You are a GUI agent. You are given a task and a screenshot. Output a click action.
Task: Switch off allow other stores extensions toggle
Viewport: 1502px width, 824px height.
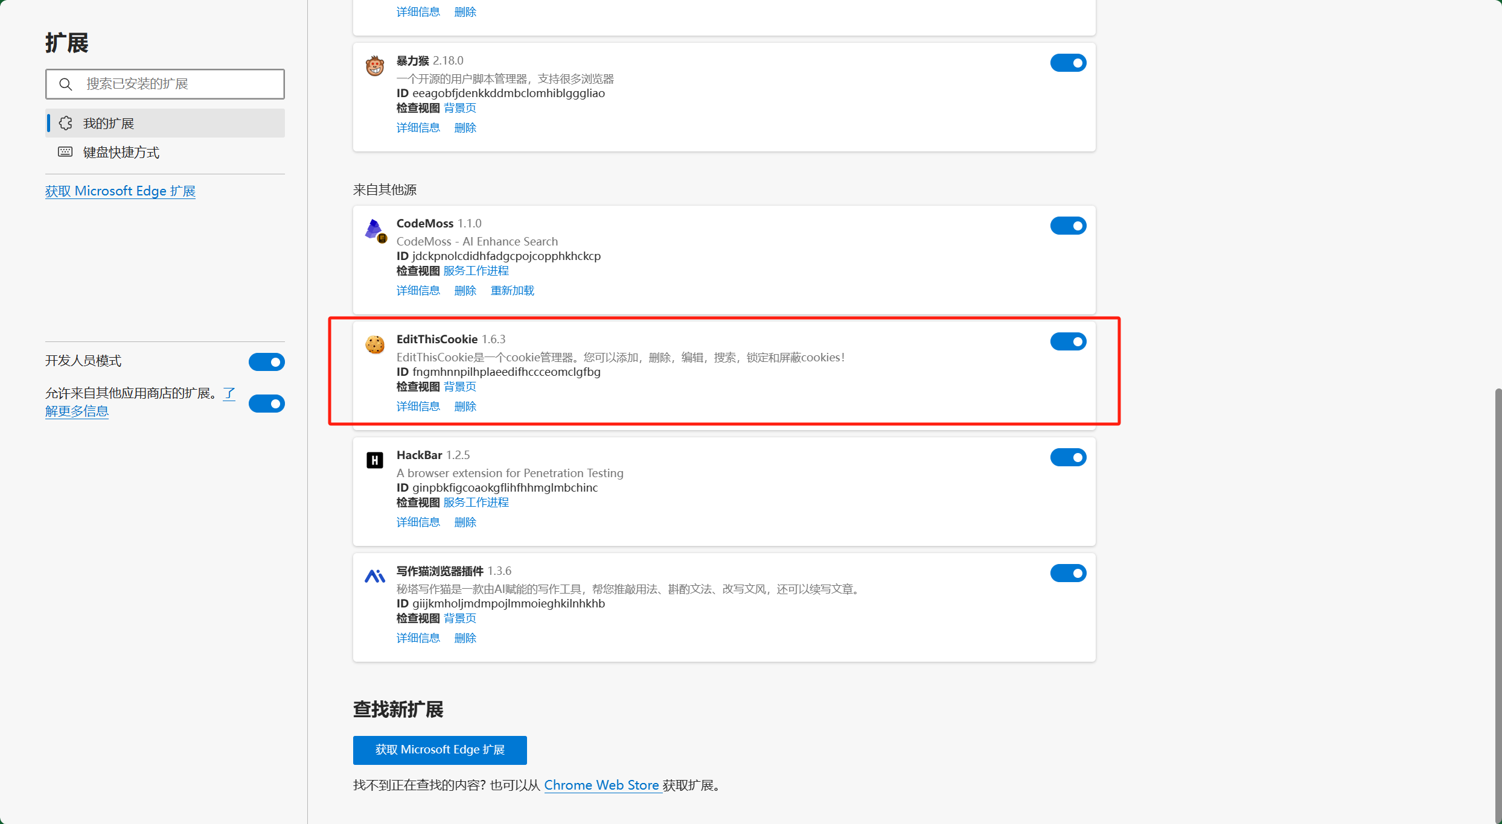pos(266,404)
